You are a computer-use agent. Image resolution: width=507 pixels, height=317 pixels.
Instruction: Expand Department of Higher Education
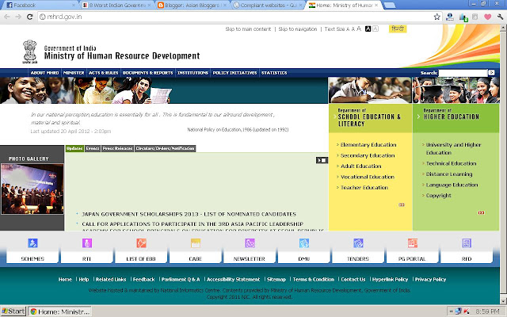pyautogui.click(x=451, y=114)
